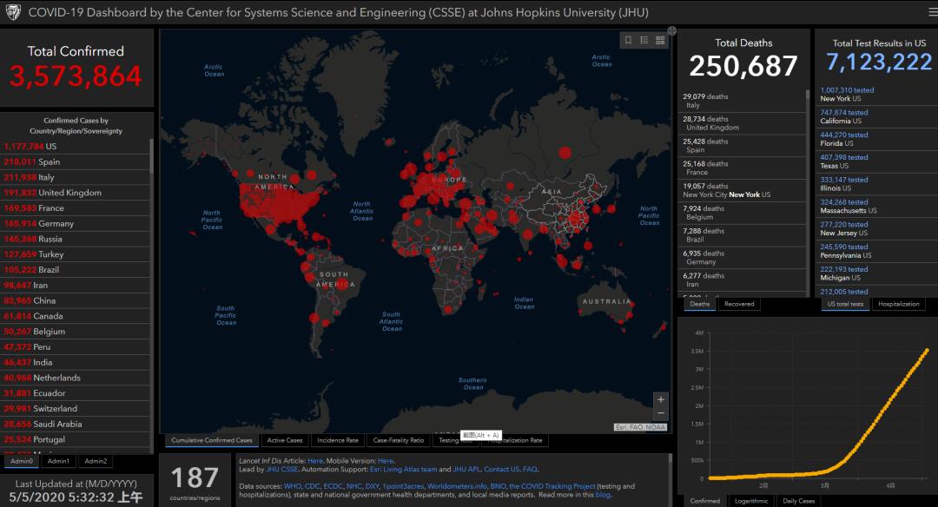Zoom in on the map with plus

(661, 400)
